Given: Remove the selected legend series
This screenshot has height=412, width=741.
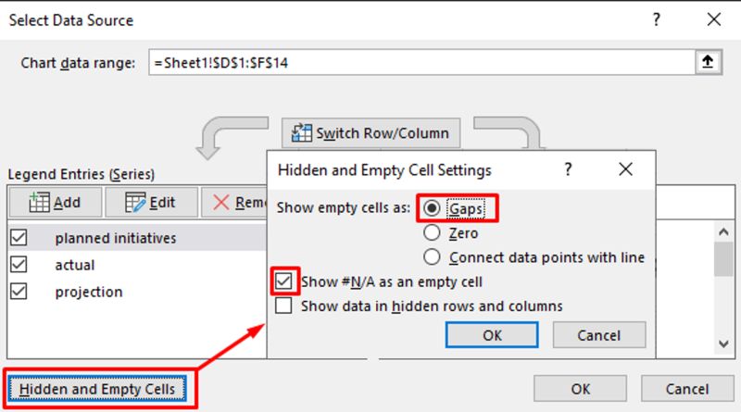Looking at the screenshot, I should click(x=235, y=202).
